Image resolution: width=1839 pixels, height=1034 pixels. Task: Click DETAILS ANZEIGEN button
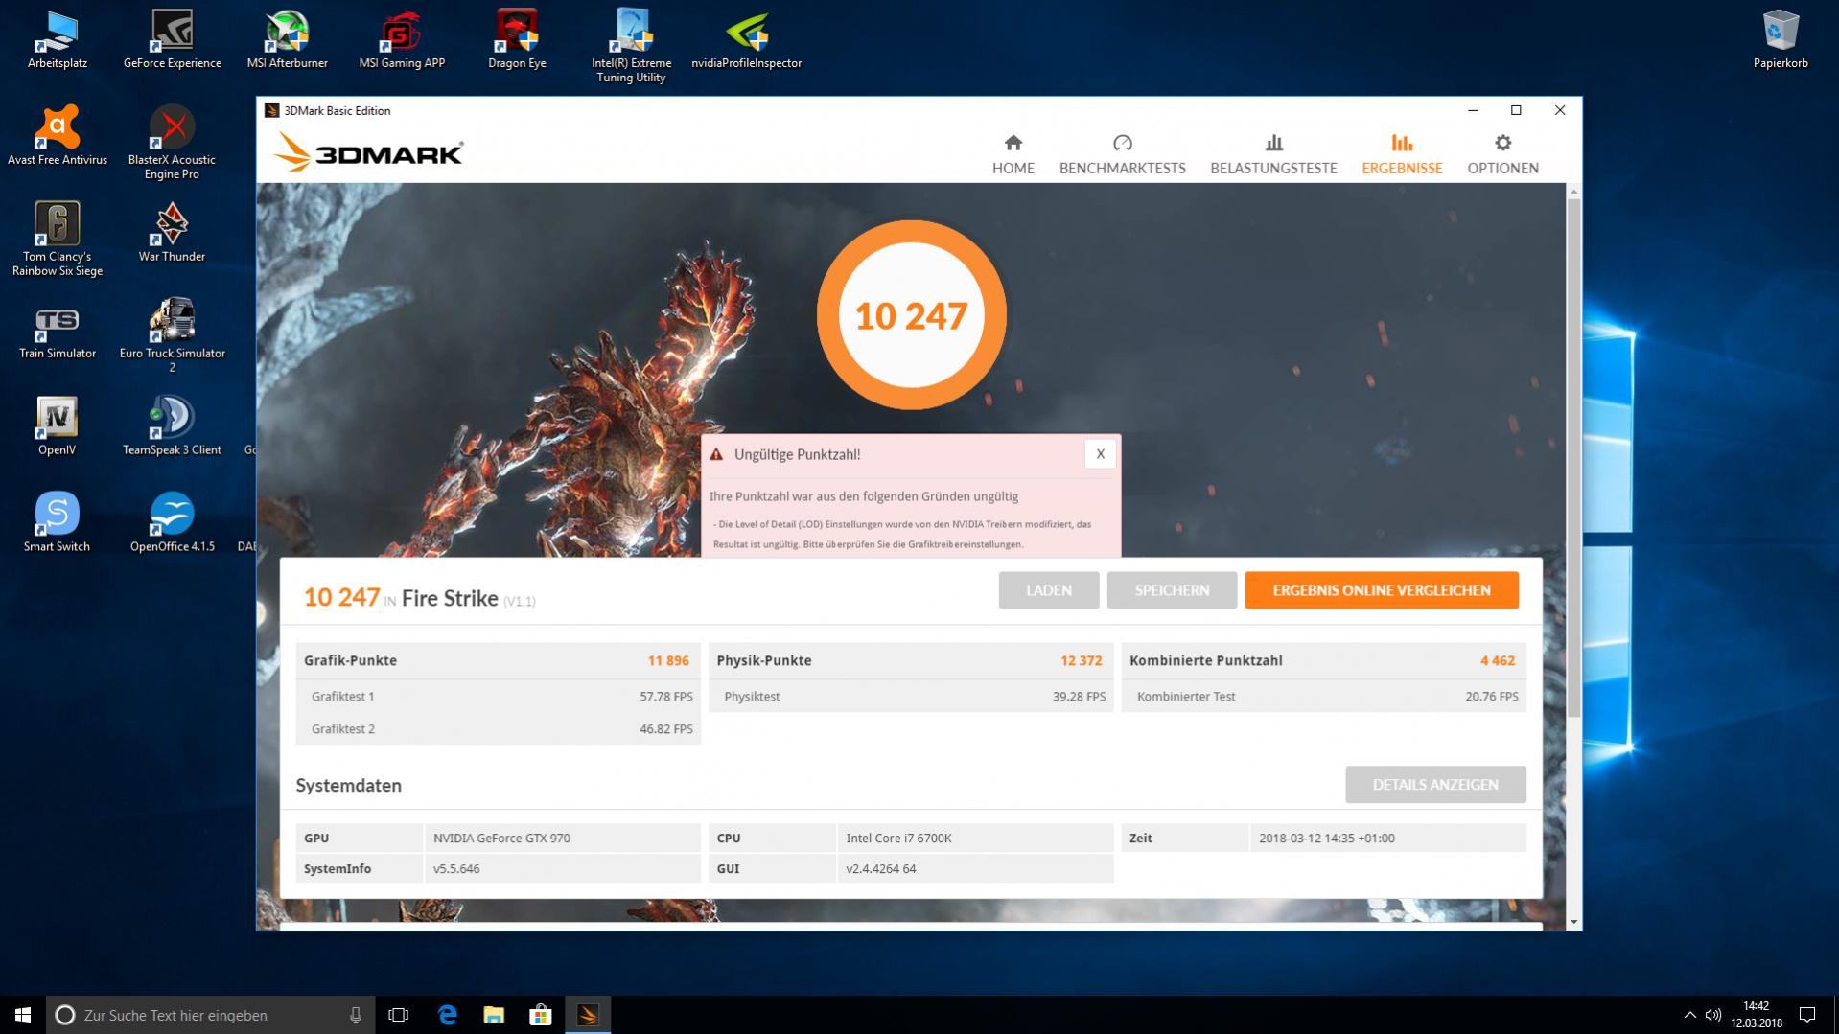tap(1435, 785)
